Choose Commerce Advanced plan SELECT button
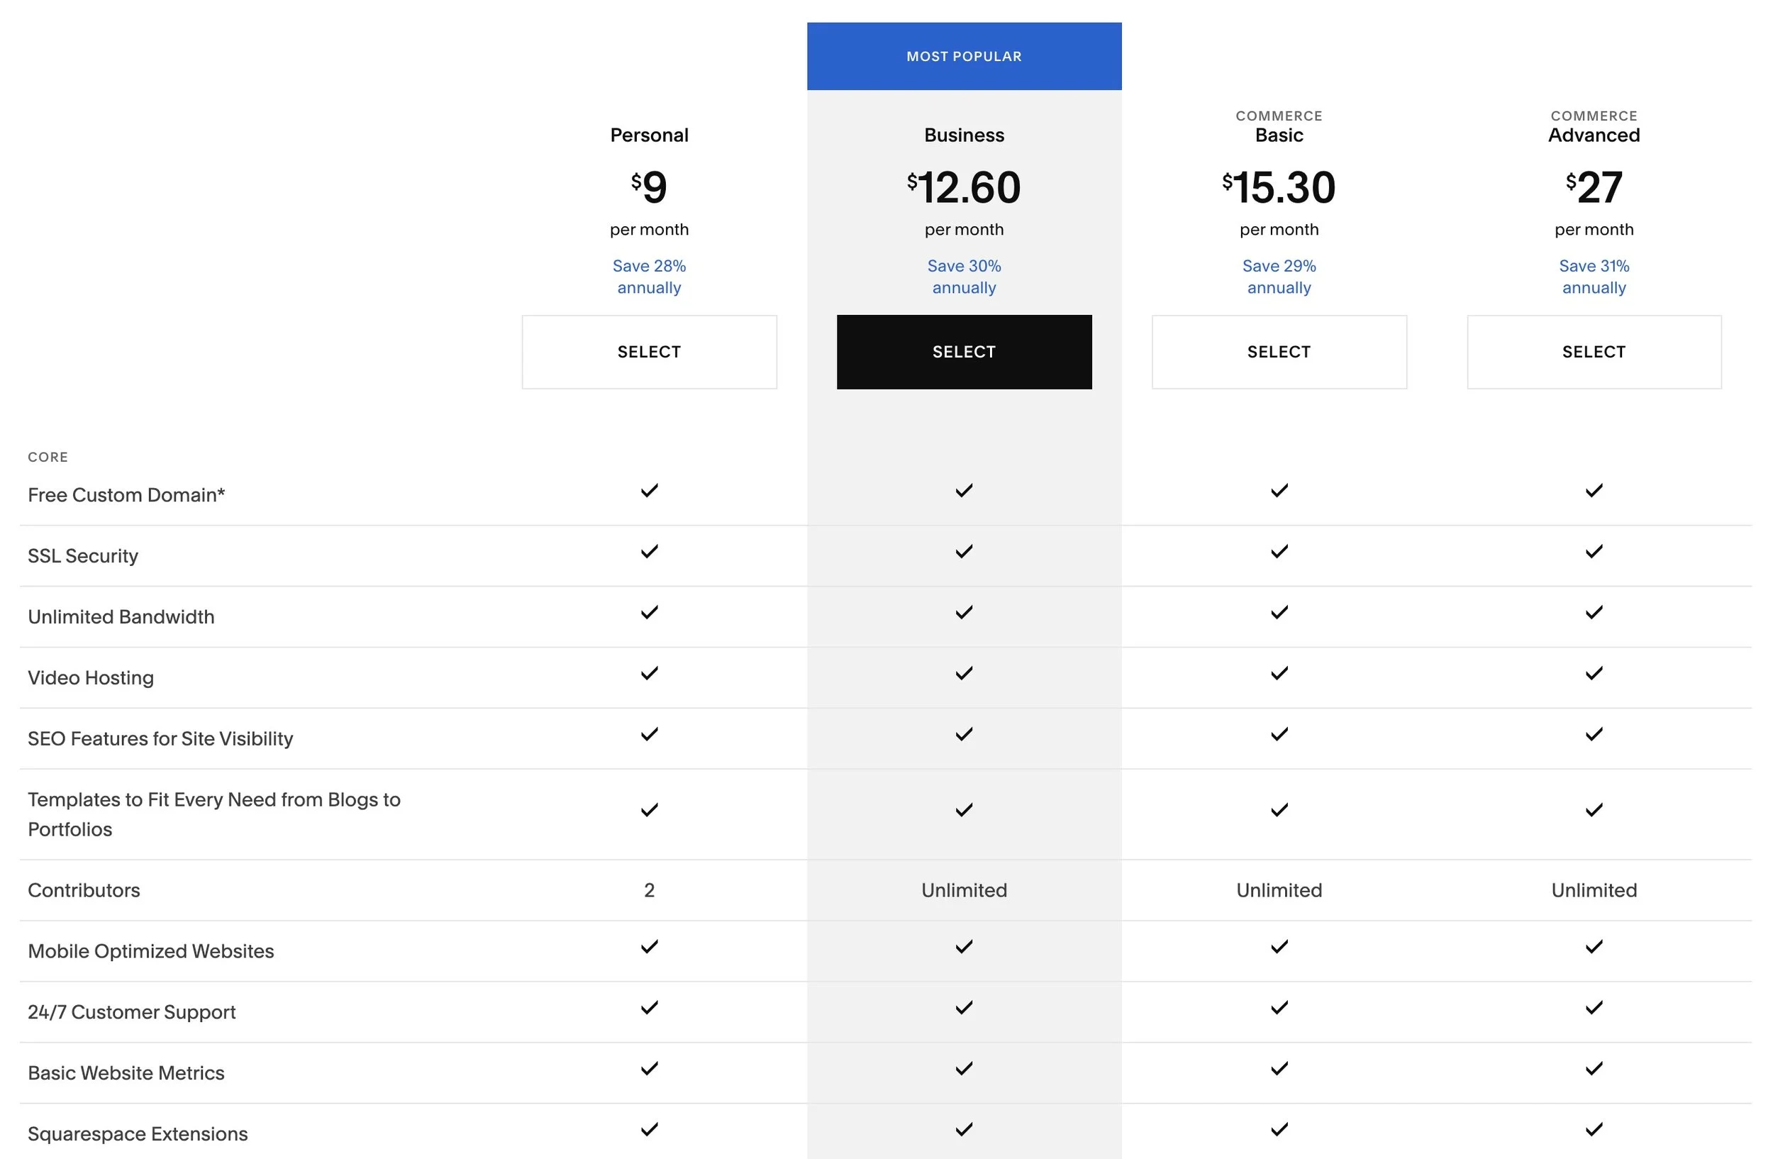 pos(1594,352)
